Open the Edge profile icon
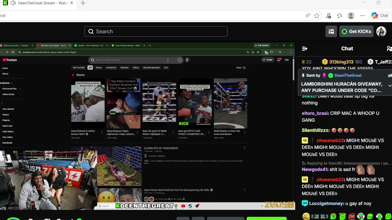Screen dimensions: 392x220 [351, 16]
